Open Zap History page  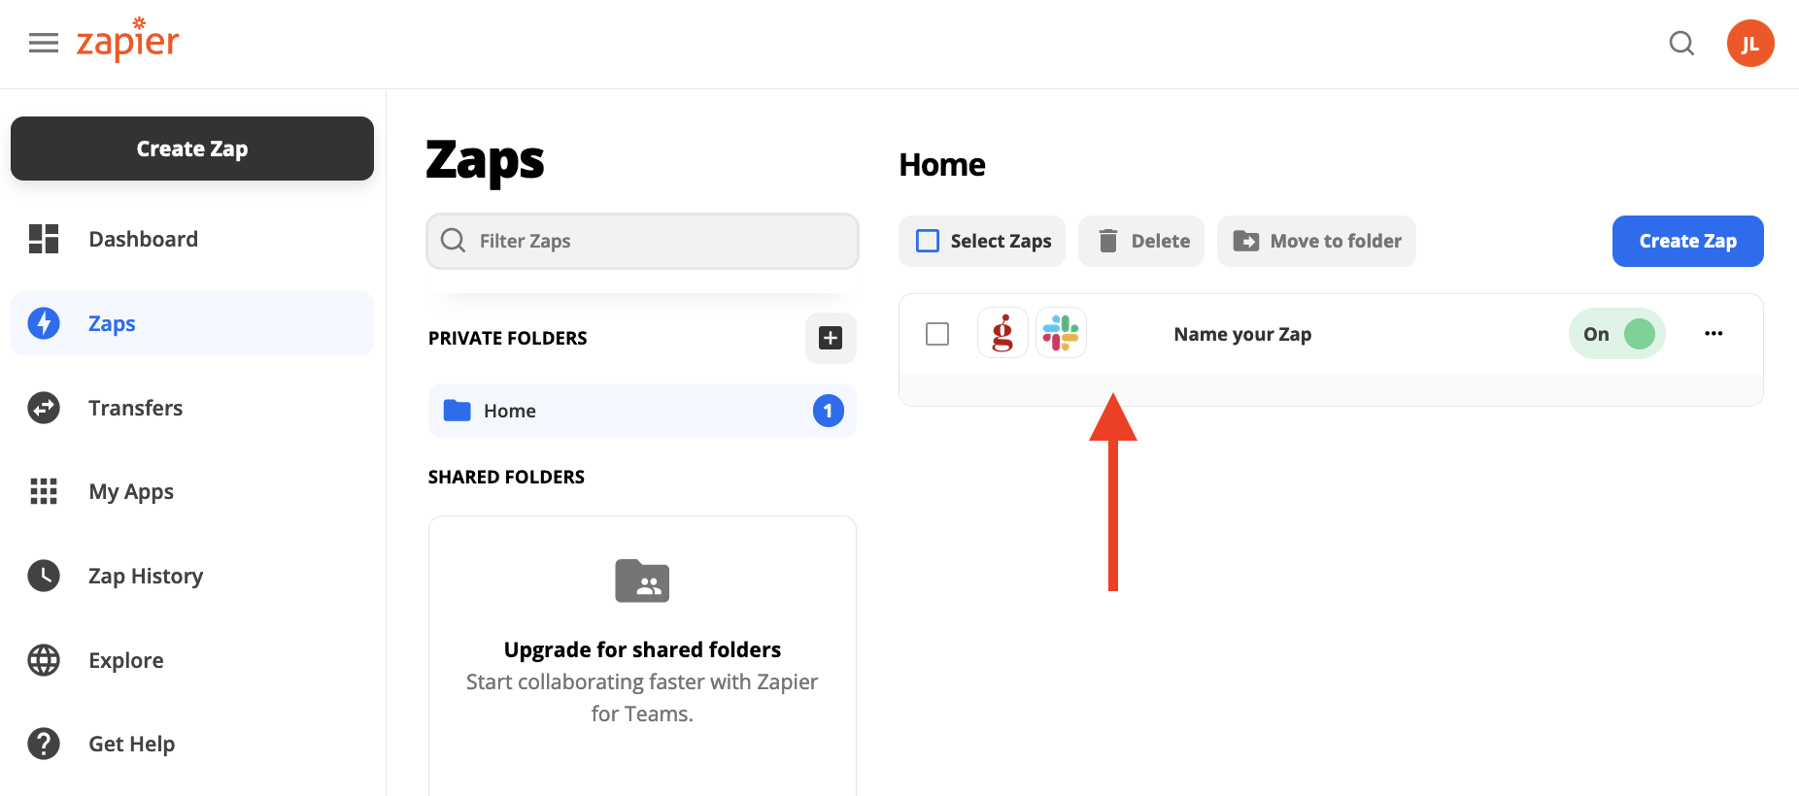(192, 576)
